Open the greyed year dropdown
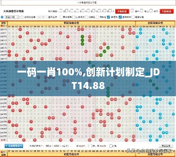This screenshot has height=157, width=176. pos(42,17)
